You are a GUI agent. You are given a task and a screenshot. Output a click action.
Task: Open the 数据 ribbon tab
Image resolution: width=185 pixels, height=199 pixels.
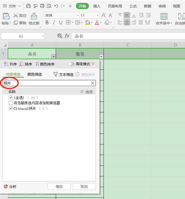pos(148,6)
